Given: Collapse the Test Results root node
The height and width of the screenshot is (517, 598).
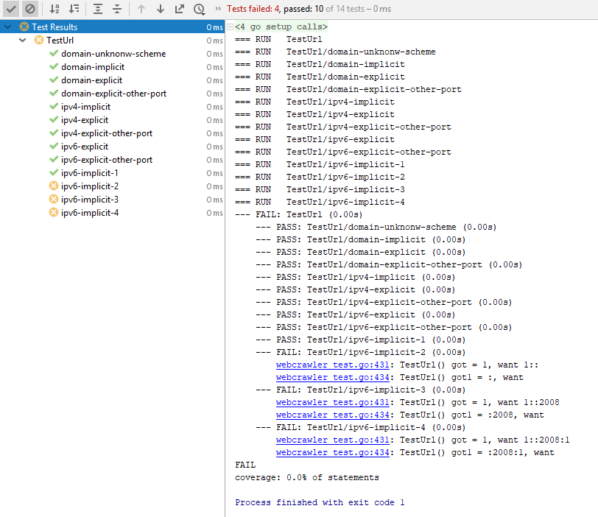Looking at the screenshot, I should tap(8, 27).
